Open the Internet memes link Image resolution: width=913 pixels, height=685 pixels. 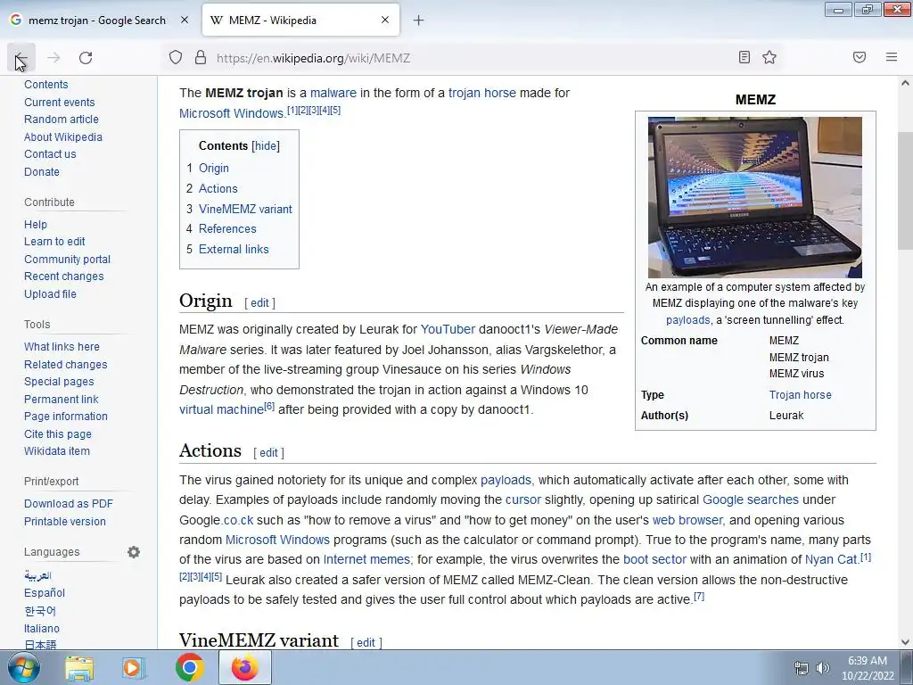point(366,559)
